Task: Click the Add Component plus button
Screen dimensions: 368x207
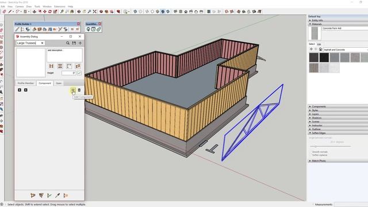Action: click(x=73, y=90)
